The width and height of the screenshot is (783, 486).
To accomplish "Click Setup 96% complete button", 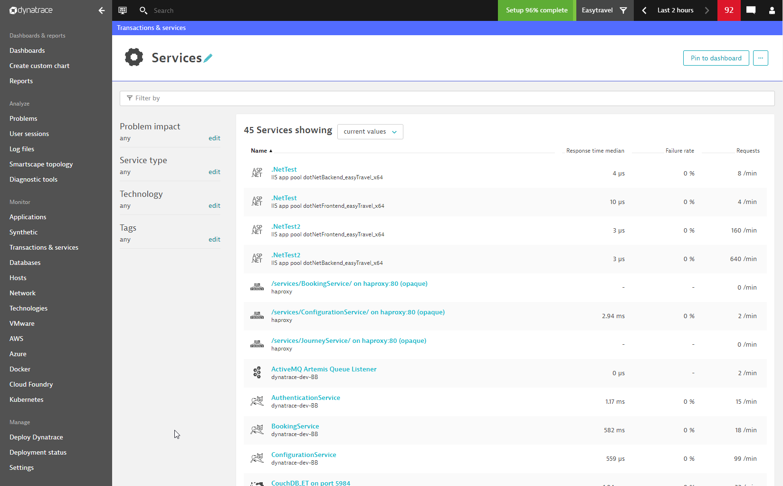I will click(x=537, y=10).
